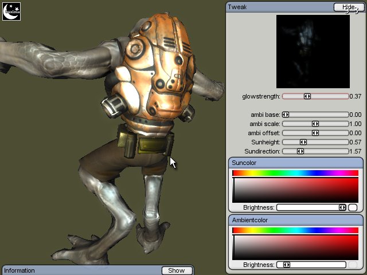This screenshot has width=367, height=275.
Task: Click the Sunheight slider handle
Action: (x=303, y=142)
